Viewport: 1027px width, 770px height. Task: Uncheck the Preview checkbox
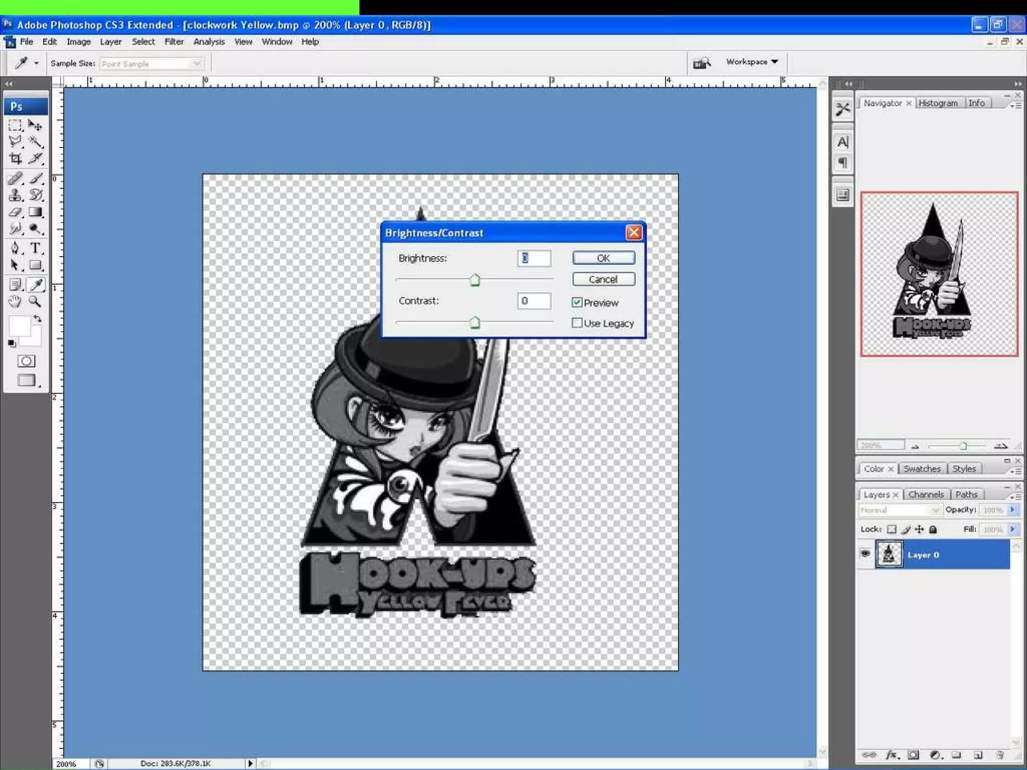(577, 302)
